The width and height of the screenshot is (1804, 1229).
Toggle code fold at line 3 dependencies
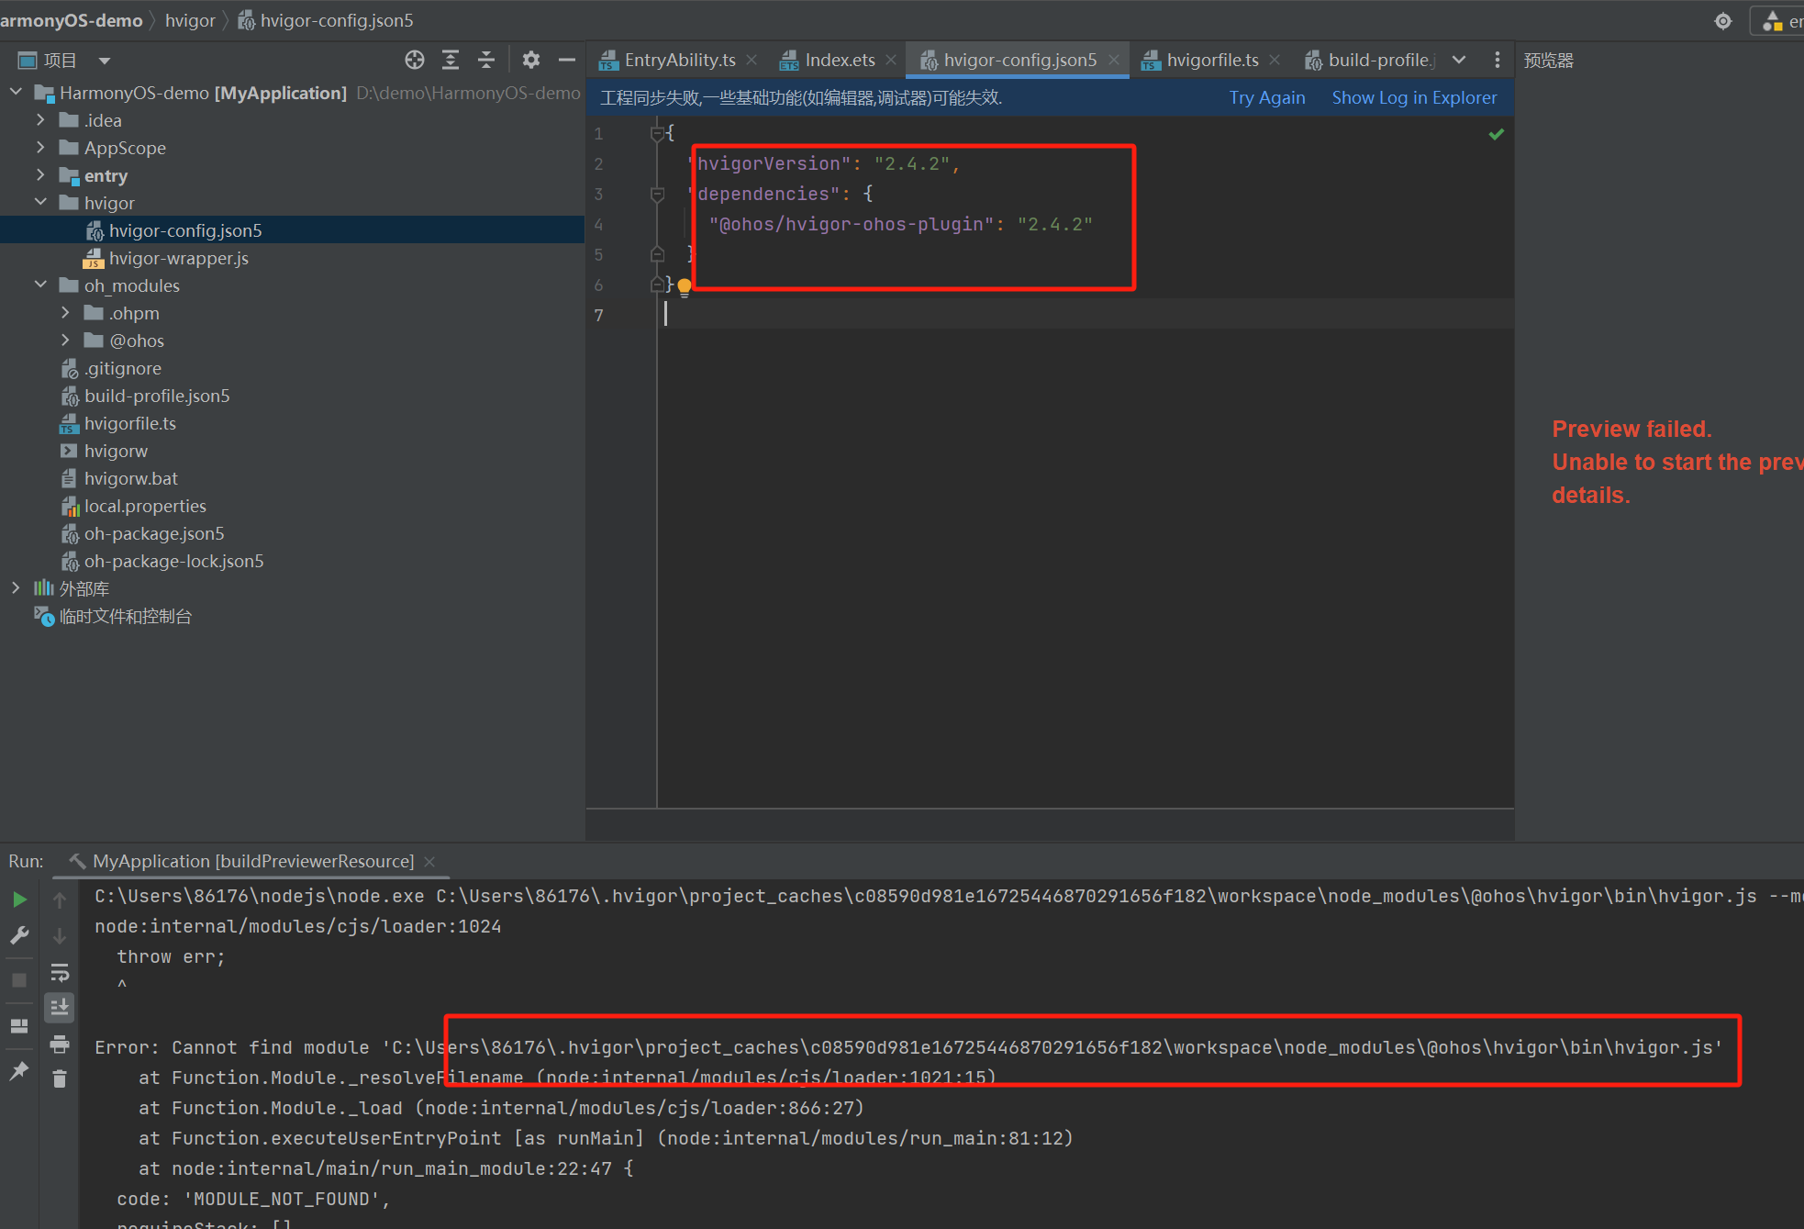pos(657,194)
